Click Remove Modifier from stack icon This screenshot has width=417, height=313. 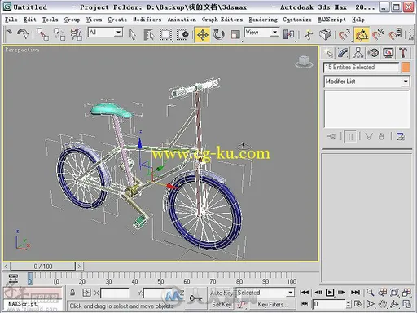[381, 136]
